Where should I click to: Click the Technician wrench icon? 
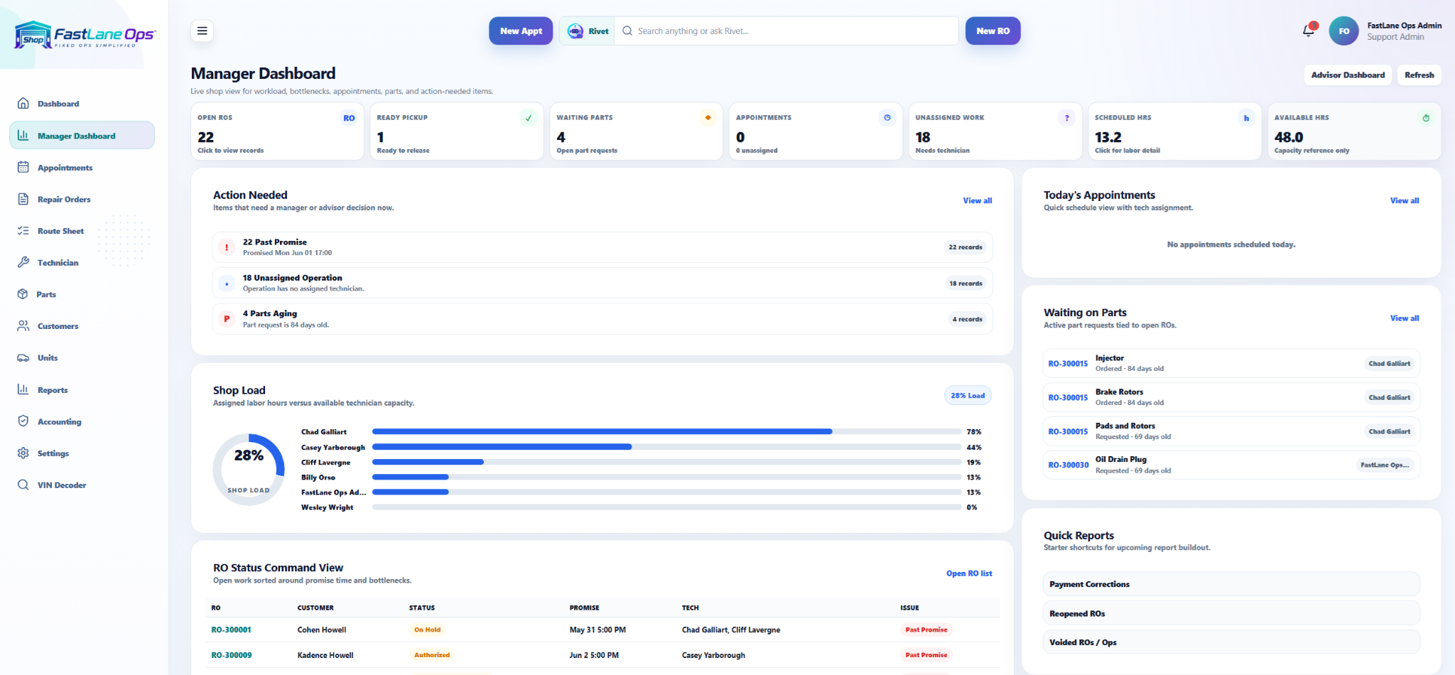click(x=23, y=263)
